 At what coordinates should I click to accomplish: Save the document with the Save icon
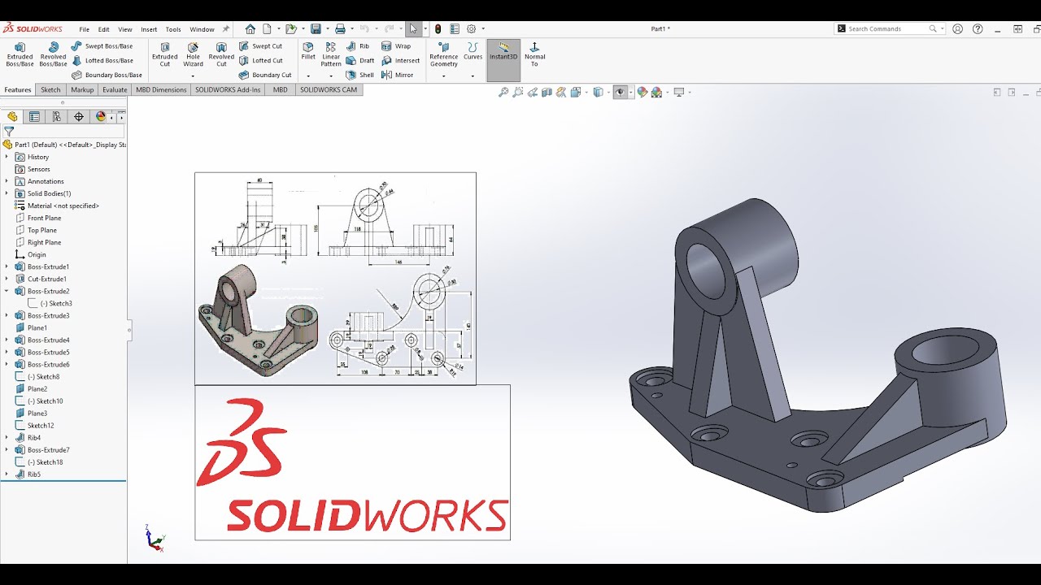tap(316, 28)
